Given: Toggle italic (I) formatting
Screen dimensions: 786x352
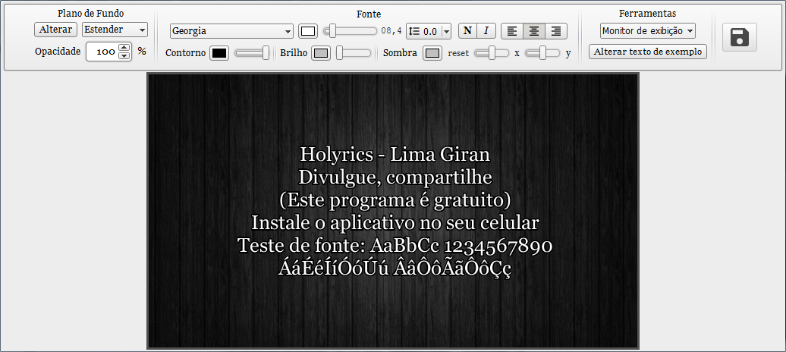Looking at the screenshot, I should 486,31.
